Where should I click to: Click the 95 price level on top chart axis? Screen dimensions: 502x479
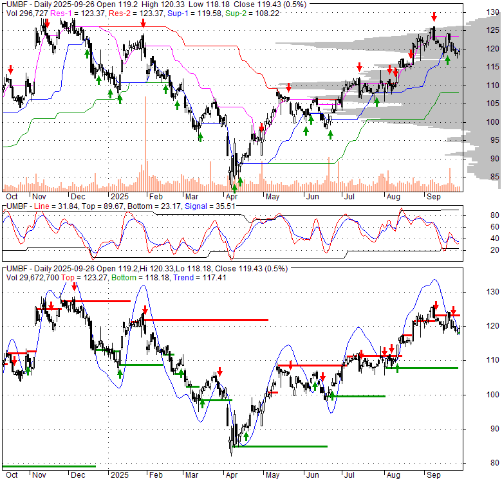495,140
